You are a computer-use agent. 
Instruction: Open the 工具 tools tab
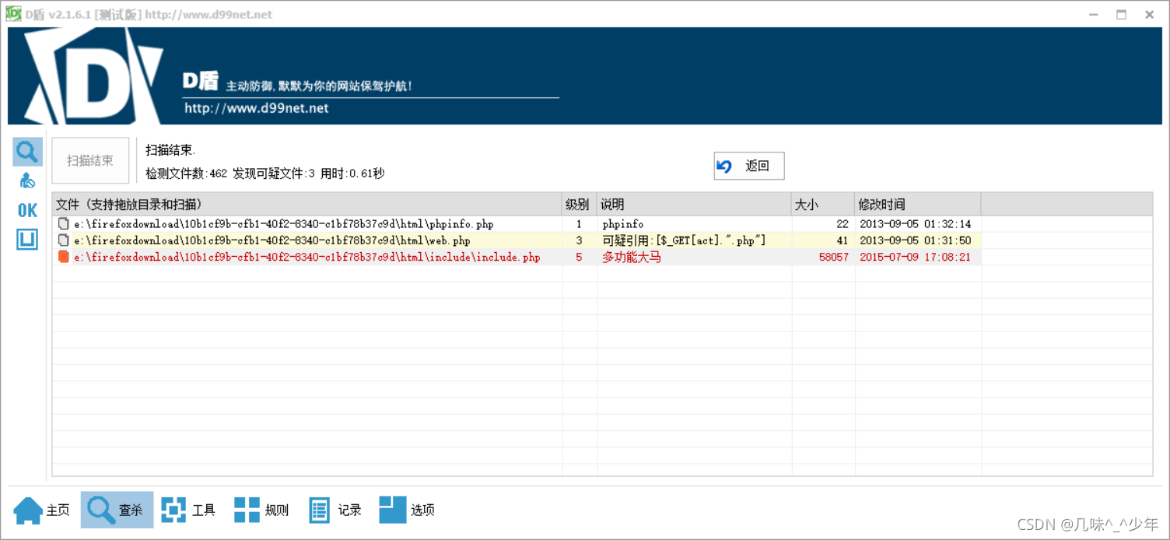click(x=188, y=510)
